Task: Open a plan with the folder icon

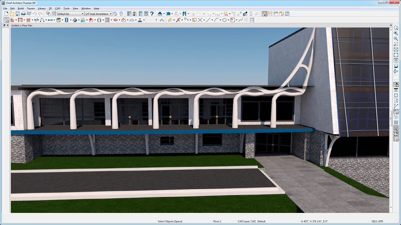Action: click(12, 14)
